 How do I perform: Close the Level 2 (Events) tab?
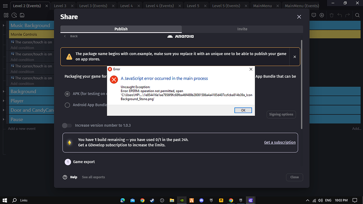point(46,6)
